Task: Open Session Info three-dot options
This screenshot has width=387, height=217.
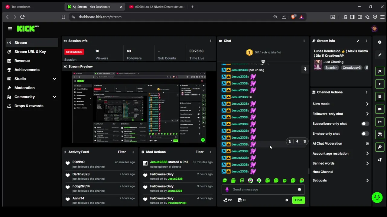Action: pyautogui.click(x=211, y=41)
